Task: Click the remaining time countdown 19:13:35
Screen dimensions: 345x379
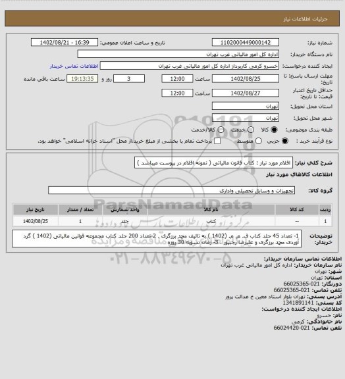Action: point(82,79)
